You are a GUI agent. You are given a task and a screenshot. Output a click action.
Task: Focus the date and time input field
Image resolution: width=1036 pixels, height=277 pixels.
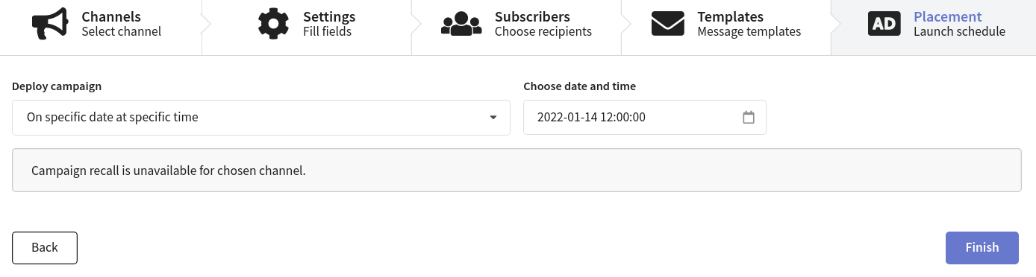pyautogui.click(x=645, y=118)
